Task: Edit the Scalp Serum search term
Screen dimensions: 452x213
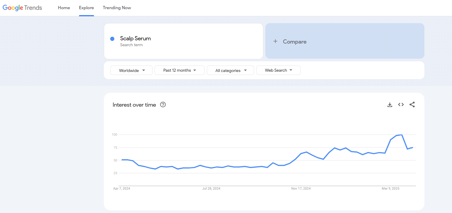Action: coord(183,41)
